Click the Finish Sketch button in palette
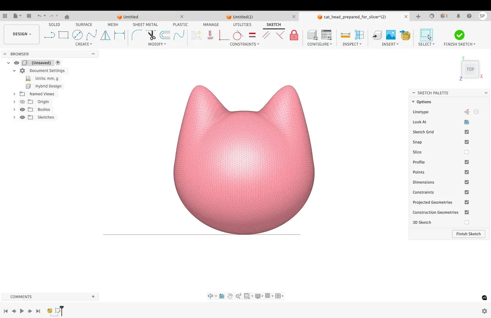Viewport: 491px width, 318px height. (468, 234)
